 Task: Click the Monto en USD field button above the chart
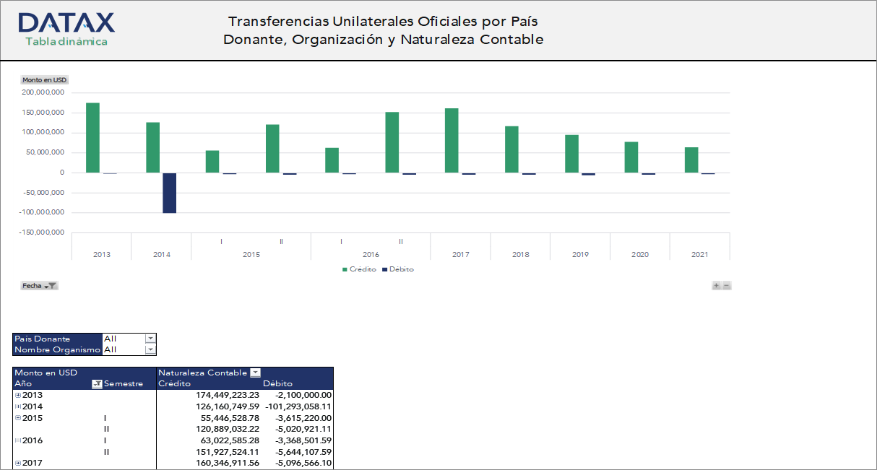tap(43, 80)
